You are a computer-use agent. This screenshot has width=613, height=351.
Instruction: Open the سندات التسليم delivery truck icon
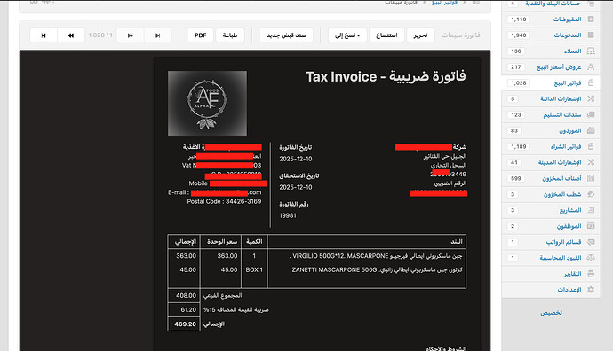(x=591, y=114)
